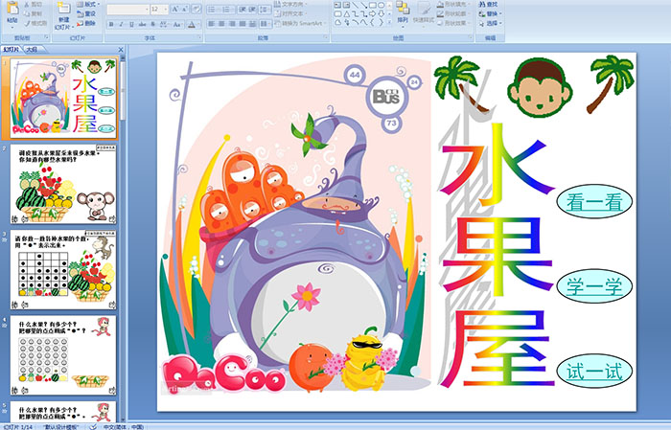Select the Oval shape in gallery
This screenshot has height=430, width=671.
[381, 5]
